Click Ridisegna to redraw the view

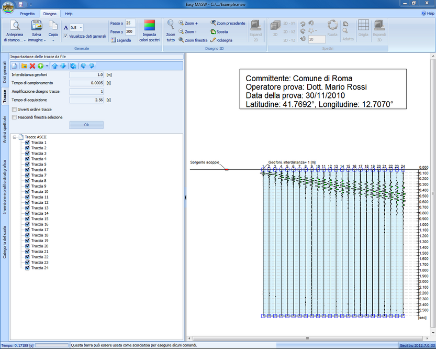point(221,40)
